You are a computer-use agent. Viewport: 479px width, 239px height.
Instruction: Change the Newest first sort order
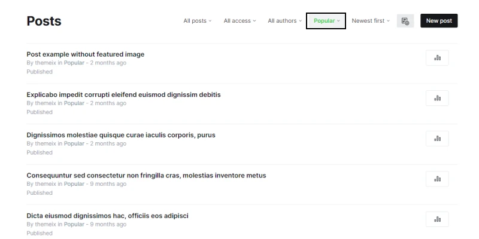[x=371, y=21]
